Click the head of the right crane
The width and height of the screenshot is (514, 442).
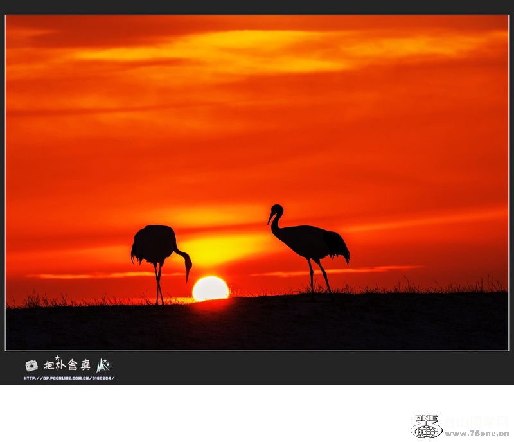coord(277,210)
